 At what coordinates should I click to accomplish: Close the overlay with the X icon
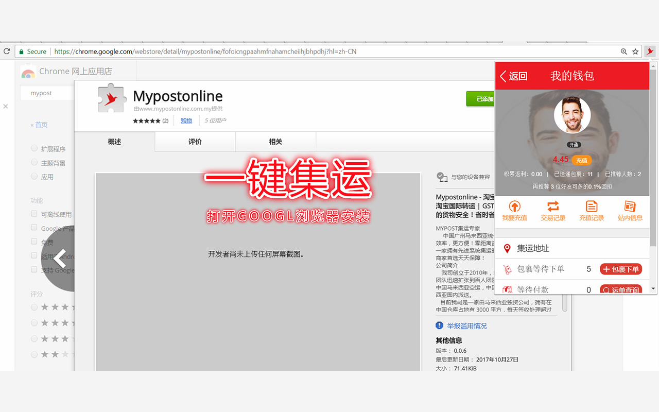pyautogui.click(x=6, y=106)
